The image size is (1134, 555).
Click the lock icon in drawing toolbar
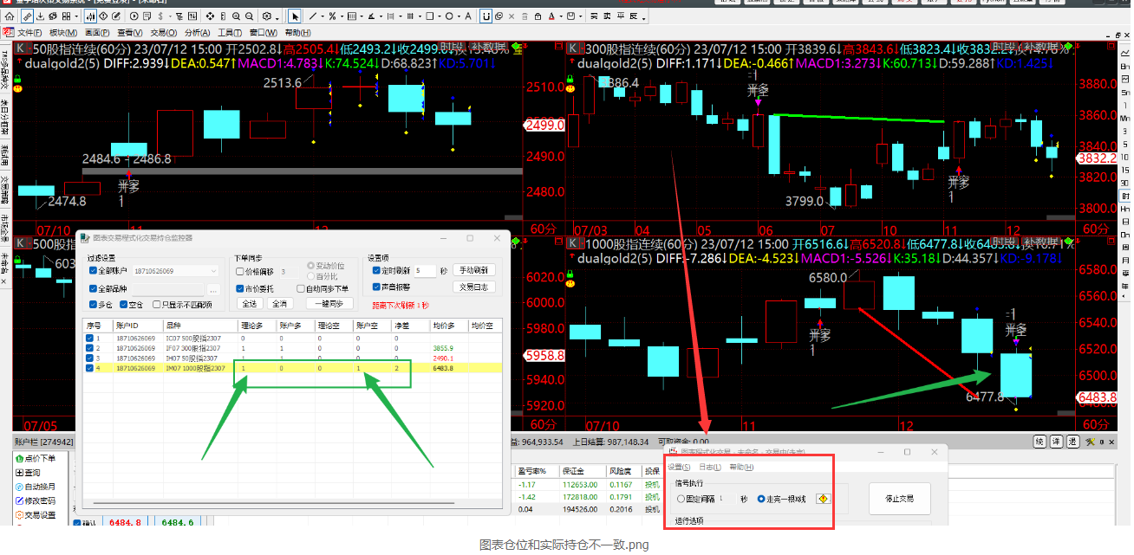click(x=538, y=16)
